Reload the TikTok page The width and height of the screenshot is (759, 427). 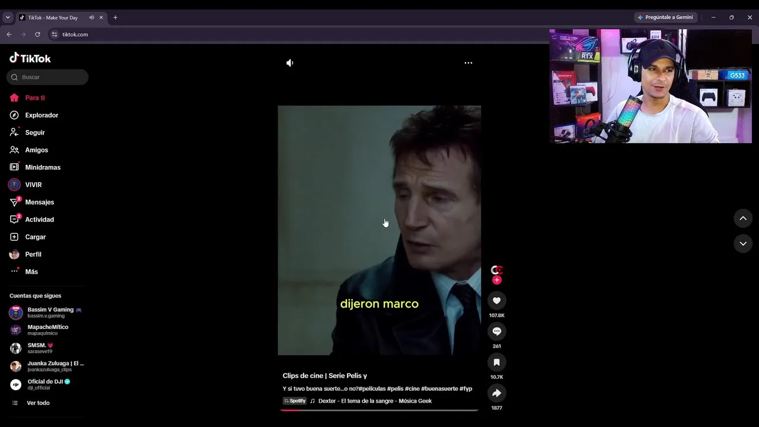[x=37, y=34]
